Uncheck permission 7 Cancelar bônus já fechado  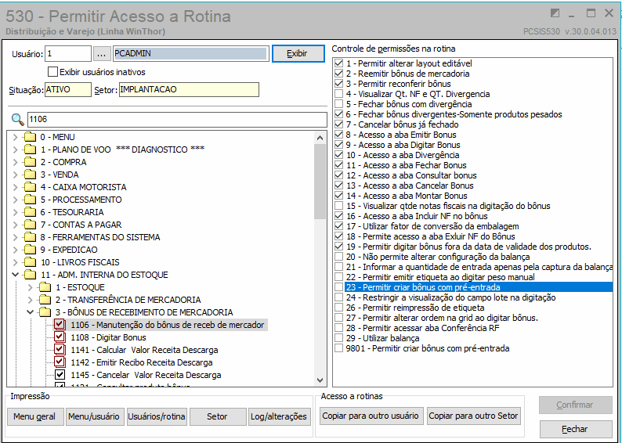pos(338,124)
